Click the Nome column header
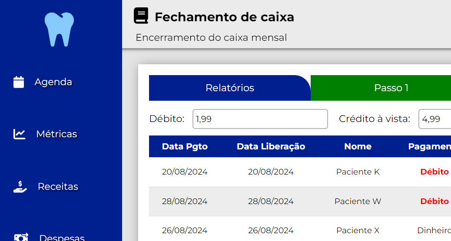 coord(358,147)
